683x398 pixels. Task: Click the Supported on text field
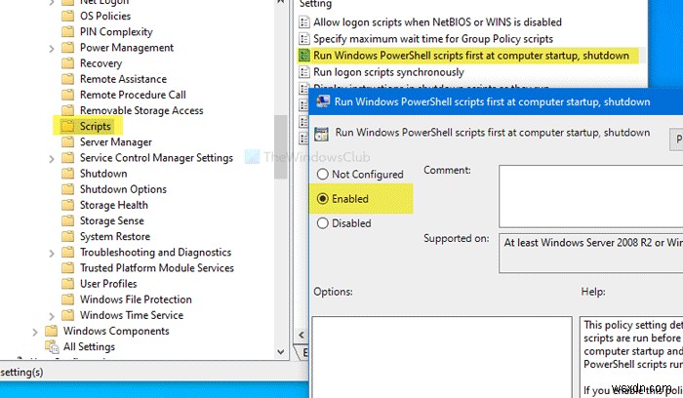590,254
